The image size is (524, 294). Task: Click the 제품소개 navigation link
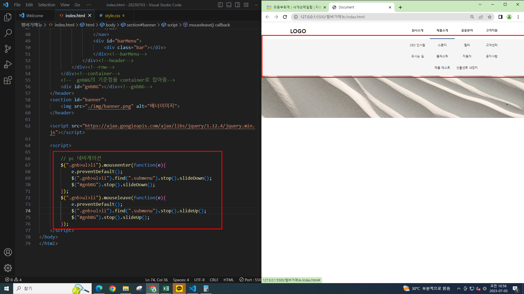442,30
